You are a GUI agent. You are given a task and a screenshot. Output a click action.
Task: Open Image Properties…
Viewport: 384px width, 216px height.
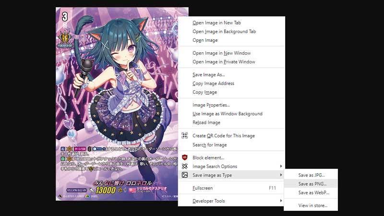(231, 105)
